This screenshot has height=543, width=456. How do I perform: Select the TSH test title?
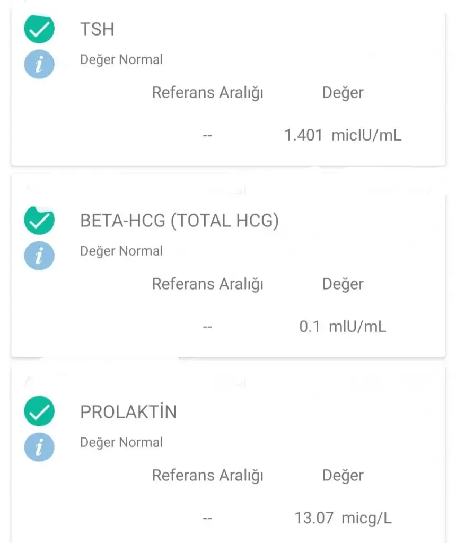97,29
